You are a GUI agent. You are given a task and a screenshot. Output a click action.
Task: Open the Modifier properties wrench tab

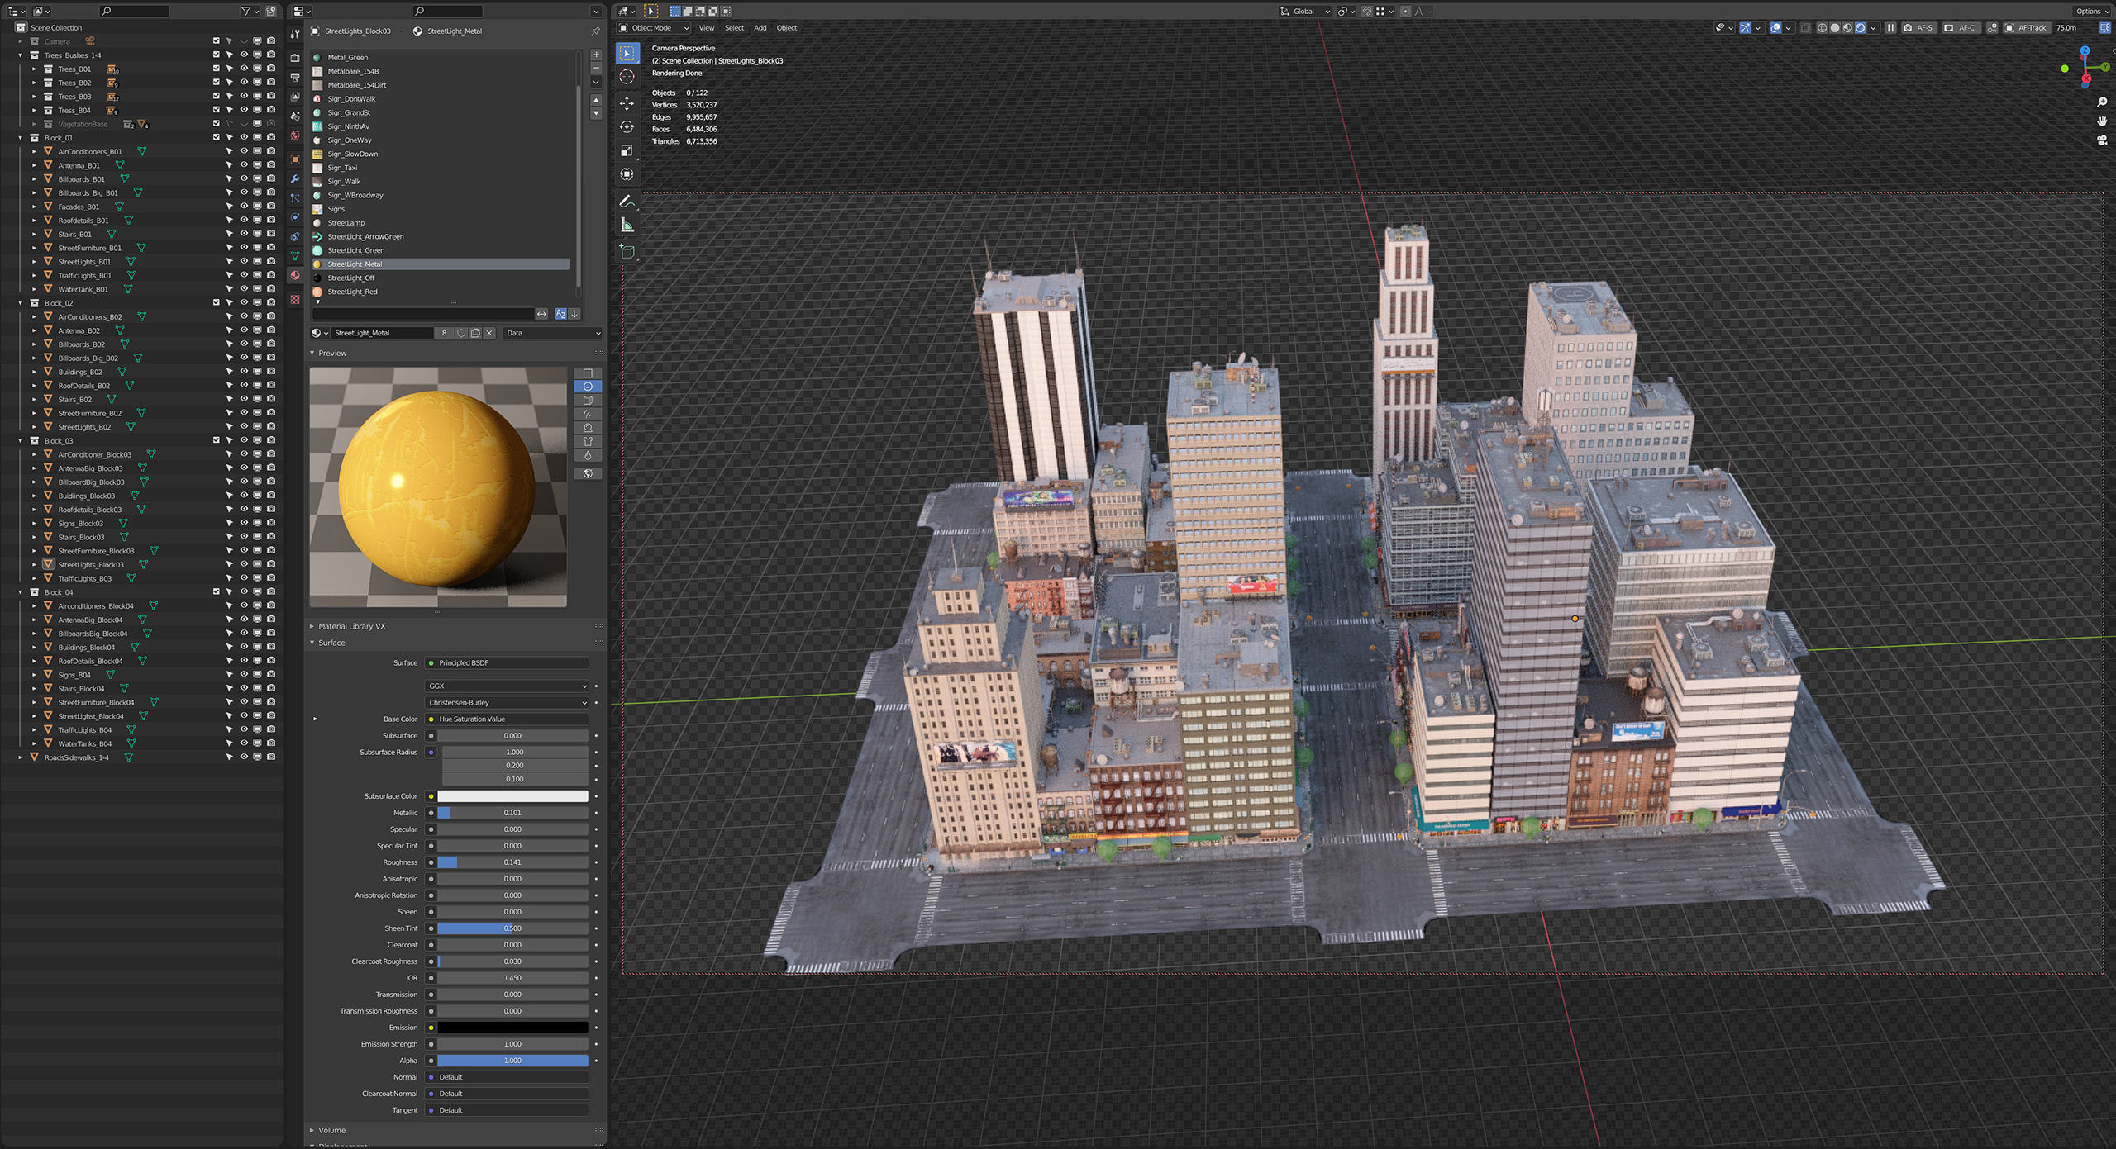295,179
